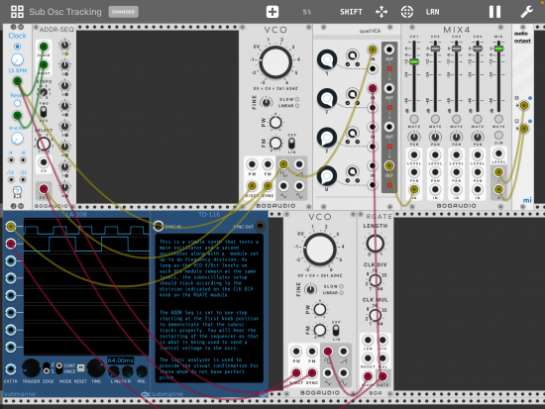Click audio output module's first input jack
Viewport: 545px width, 409px height.
pos(524,105)
